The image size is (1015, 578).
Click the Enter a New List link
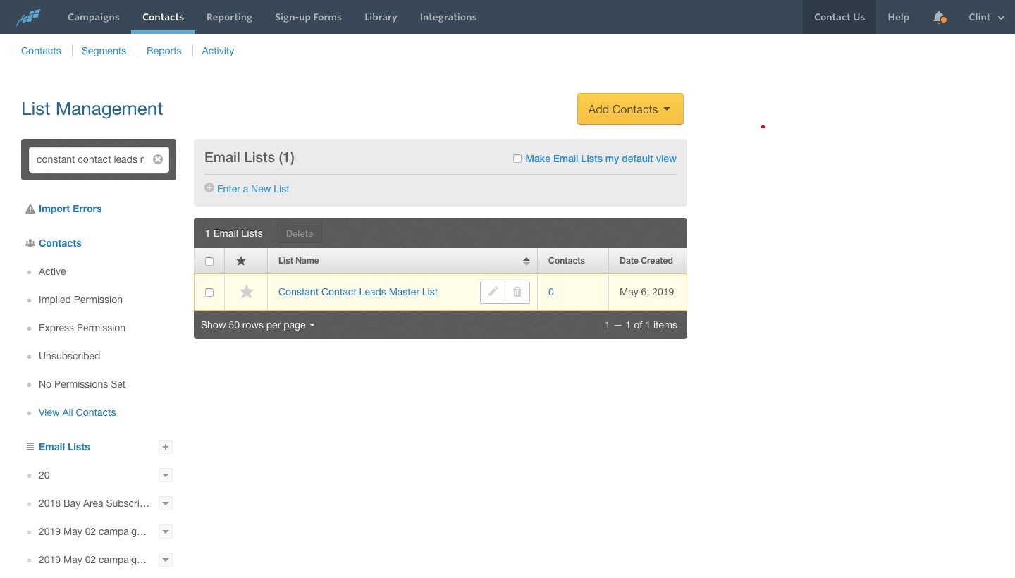coord(253,189)
